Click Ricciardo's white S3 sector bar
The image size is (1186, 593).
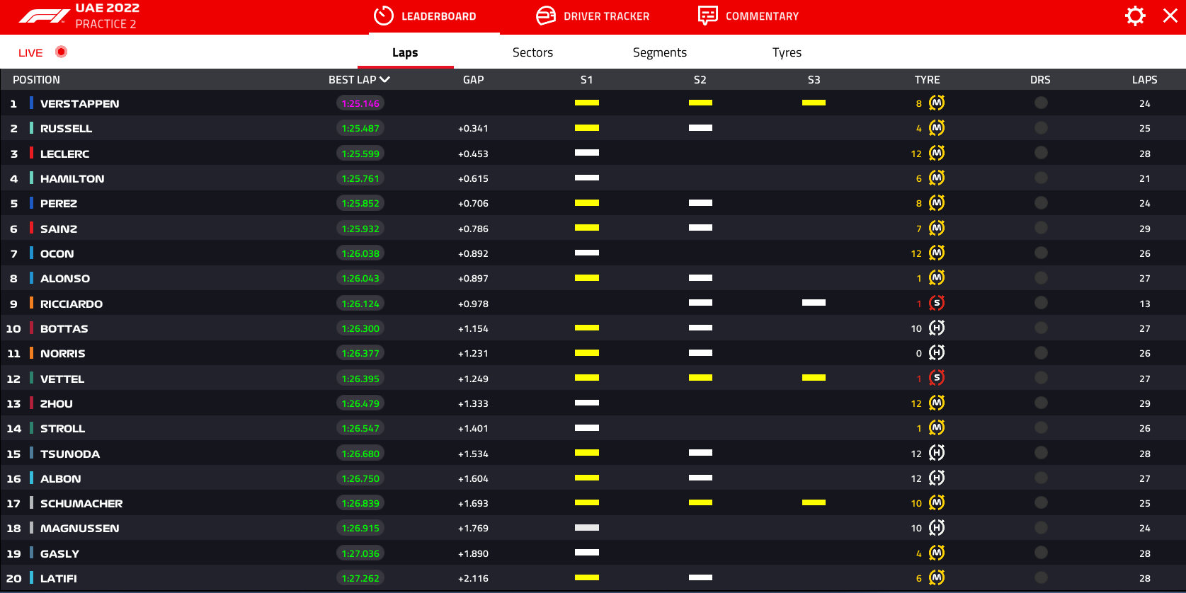[x=814, y=303]
